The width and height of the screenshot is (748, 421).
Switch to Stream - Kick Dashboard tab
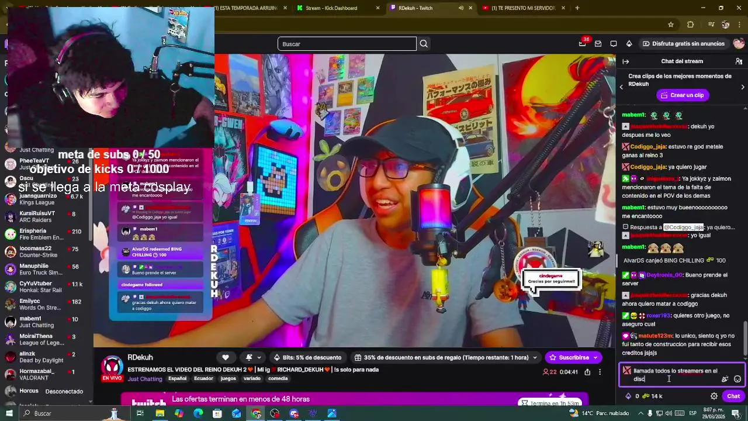tap(338, 8)
